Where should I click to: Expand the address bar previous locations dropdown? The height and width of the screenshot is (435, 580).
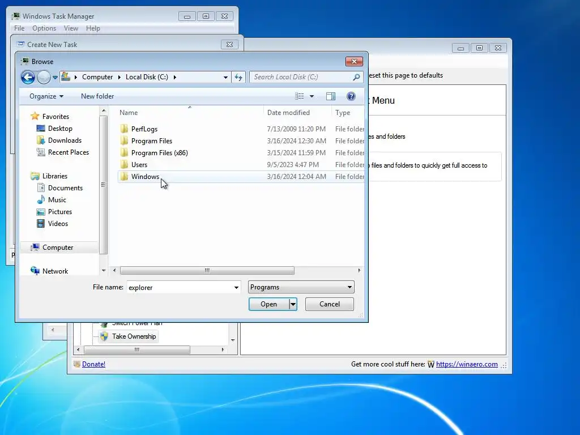(x=225, y=77)
